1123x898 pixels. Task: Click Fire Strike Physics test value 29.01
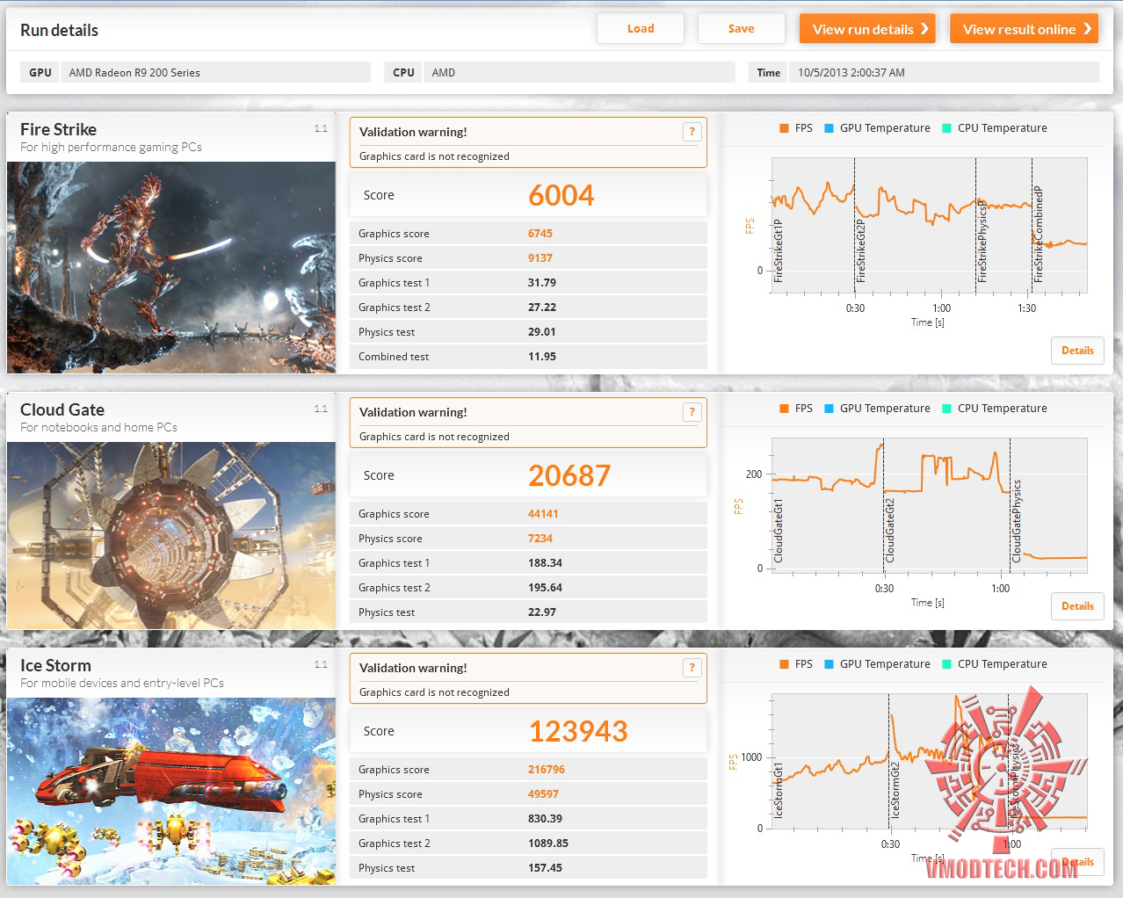(542, 332)
